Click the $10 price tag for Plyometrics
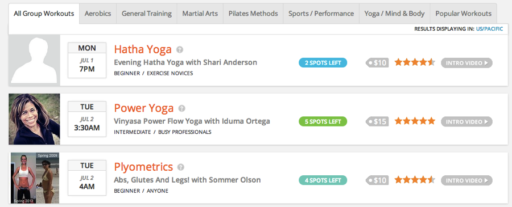 tap(377, 180)
